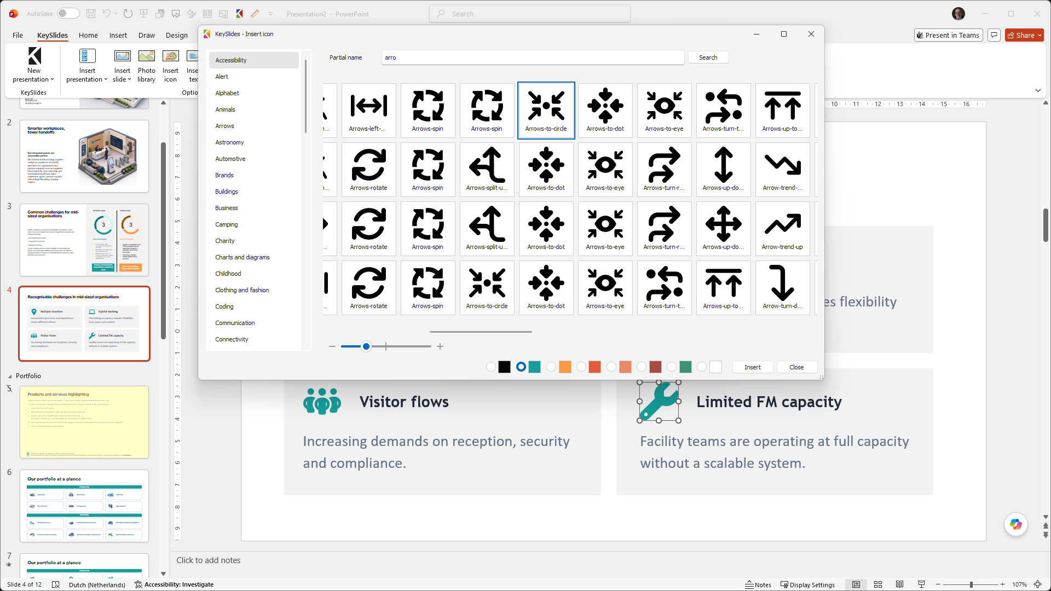Click the Photo library ribbon icon
1051x591 pixels.
[146, 66]
